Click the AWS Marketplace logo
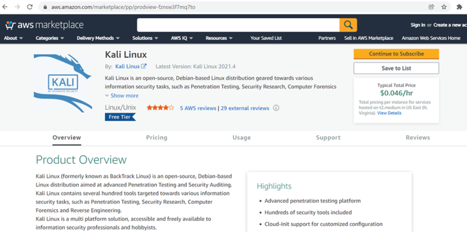The image size is (467, 232). 44,26
